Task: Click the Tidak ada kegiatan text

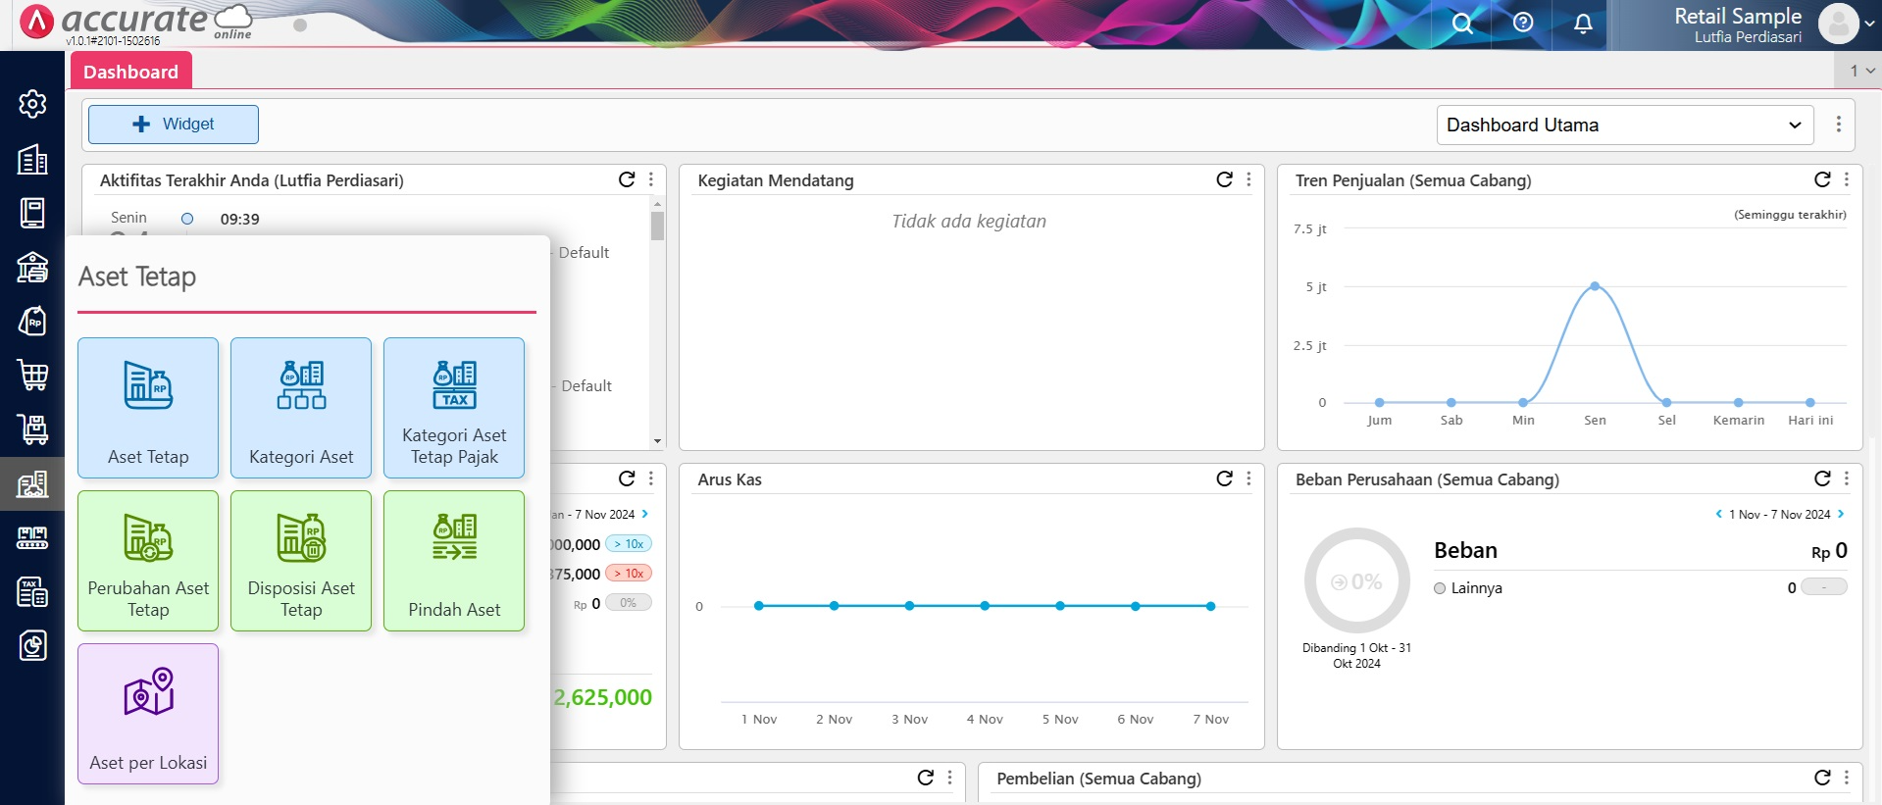Action: tap(969, 222)
